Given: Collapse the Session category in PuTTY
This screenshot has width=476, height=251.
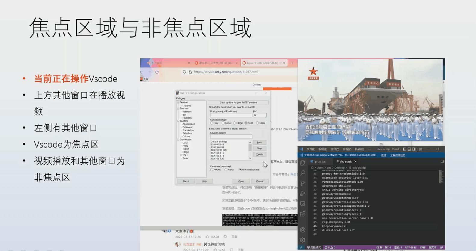Looking at the screenshot, I should (178, 102).
